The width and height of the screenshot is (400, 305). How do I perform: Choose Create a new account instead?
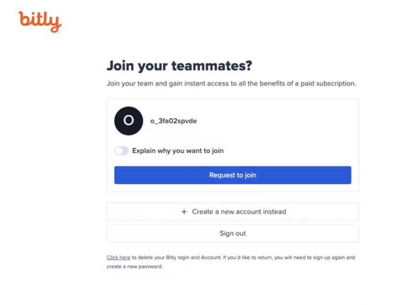[x=233, y=212]
